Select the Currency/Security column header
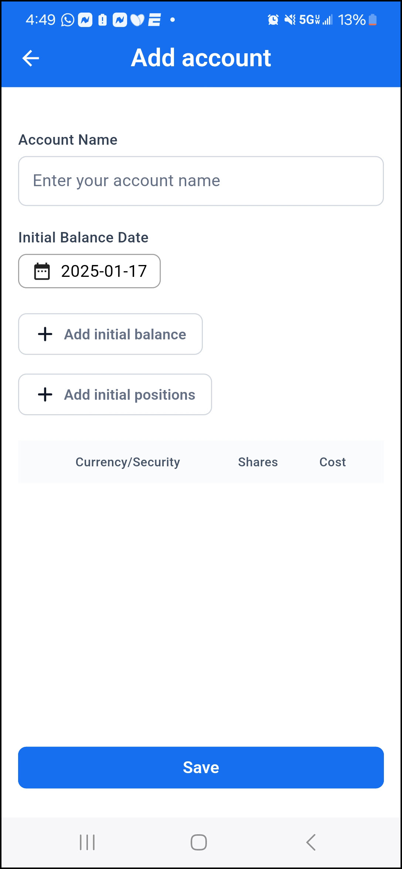402x869 pixels. [x=128, y=462]
